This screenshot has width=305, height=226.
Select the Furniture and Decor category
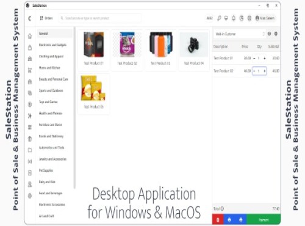click(51, 125)
